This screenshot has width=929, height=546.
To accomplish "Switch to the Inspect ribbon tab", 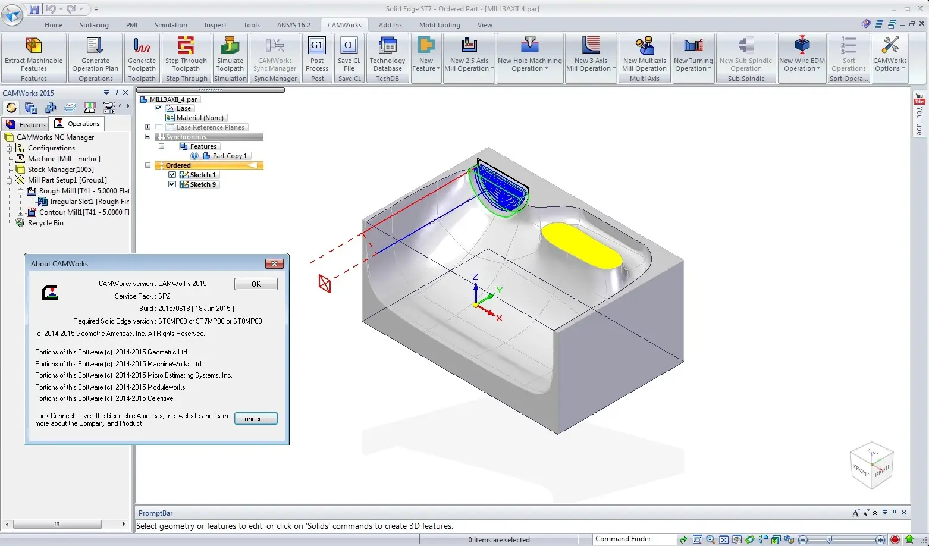I will [215, 25].
